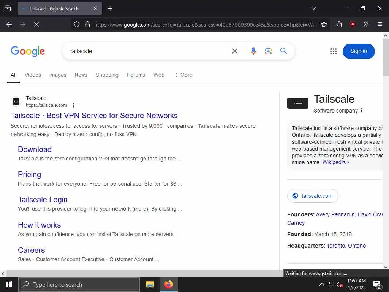Screen dimensions: 389x292
Task: Open the muted volume tray icon
Action: [340, 284]
